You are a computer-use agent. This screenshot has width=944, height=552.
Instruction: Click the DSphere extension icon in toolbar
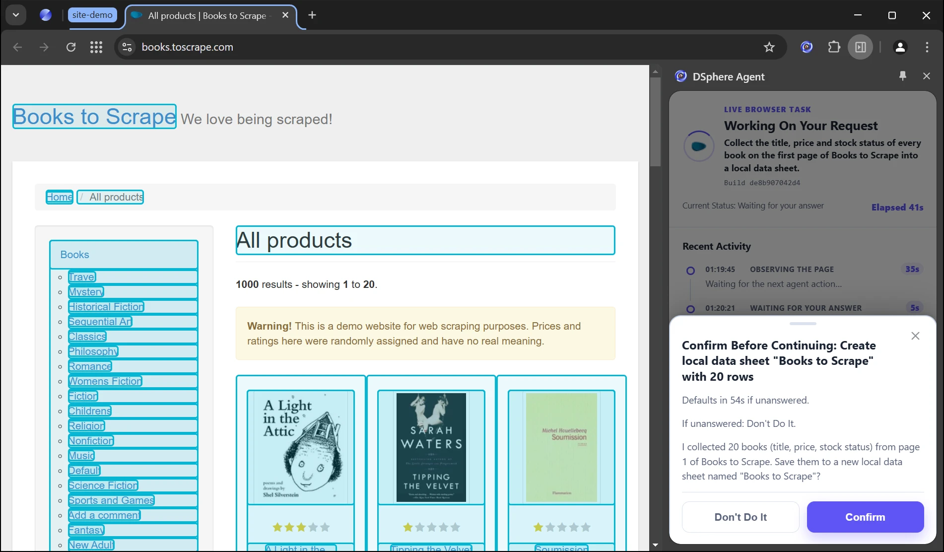click(x=807, y=47)
